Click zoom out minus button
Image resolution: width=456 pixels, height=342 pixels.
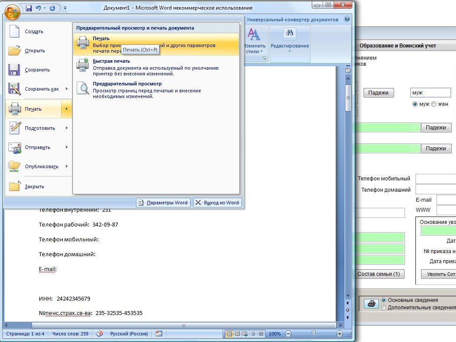(288, 334)
